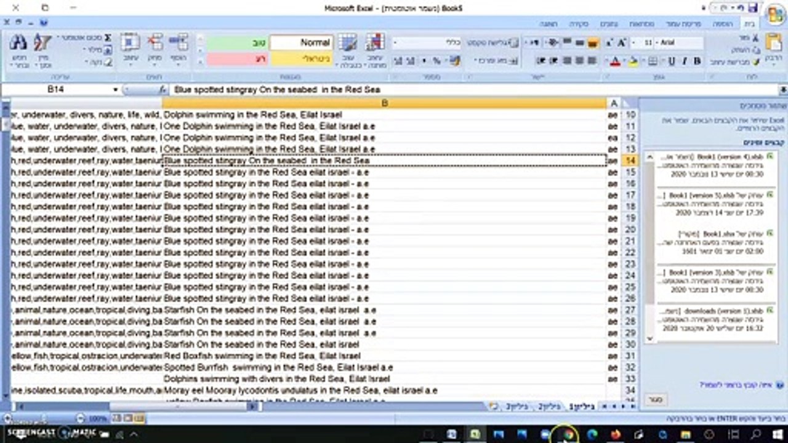The width and height of the screenshot is (788, 443).
Task: Apply the accounting currency number format
Action: (454, 61)
